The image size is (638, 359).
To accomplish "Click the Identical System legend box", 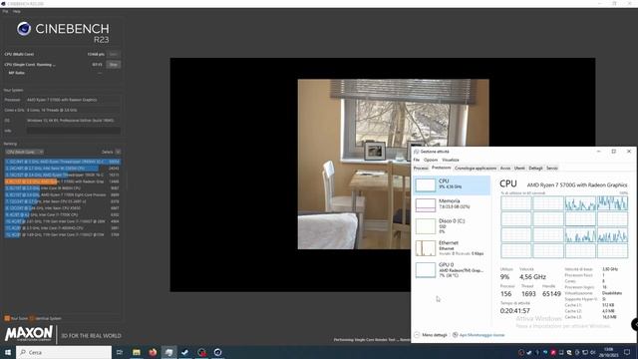I will [x=32, y=318].
